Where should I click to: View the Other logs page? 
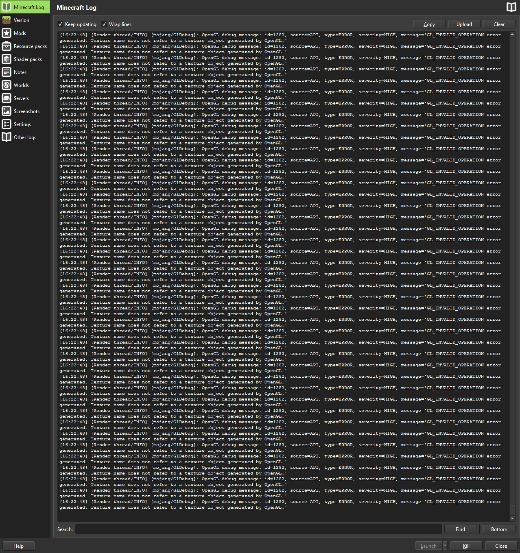click(x=25, y=137)
